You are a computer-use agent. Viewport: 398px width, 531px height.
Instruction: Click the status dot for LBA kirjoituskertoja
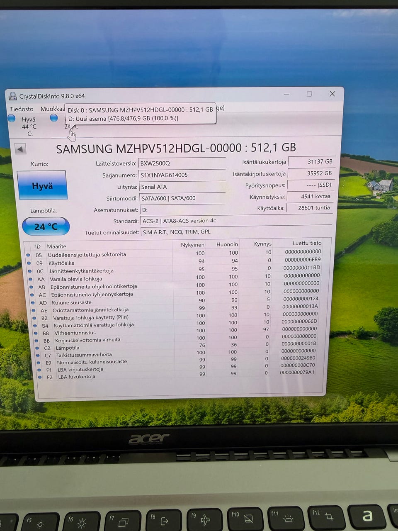tap(39, 370)
